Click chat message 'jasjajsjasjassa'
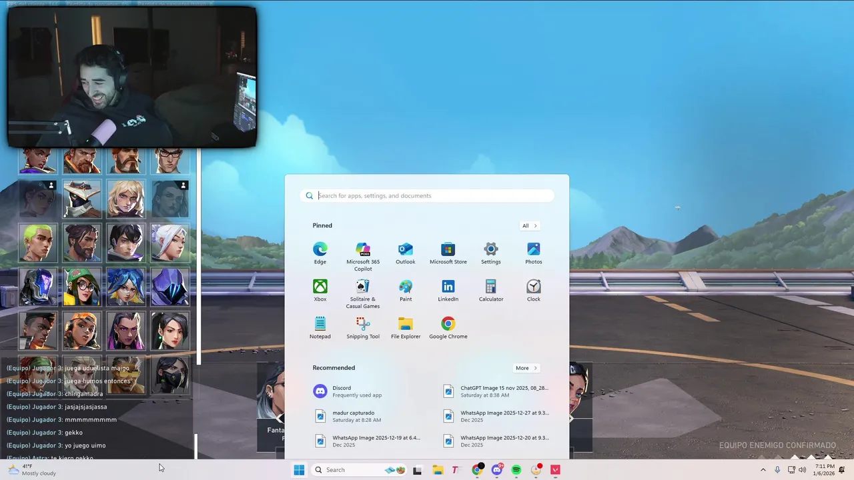Screen dimensions: 854x480 (85, 407)
